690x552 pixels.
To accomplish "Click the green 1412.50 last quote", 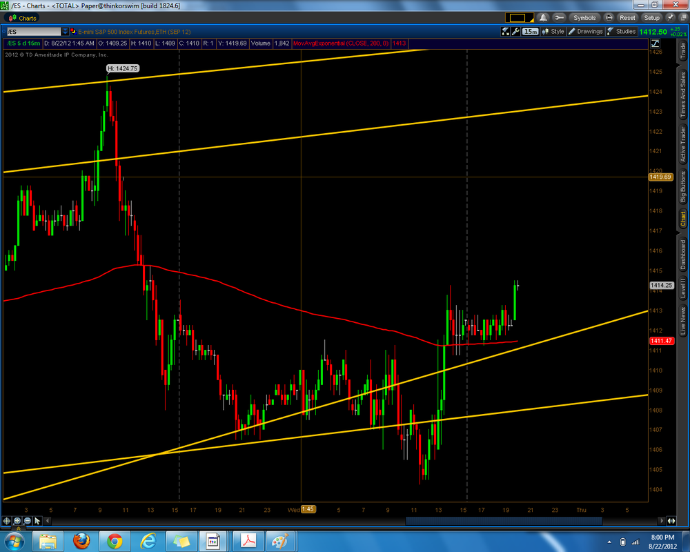I will [653, 32].
